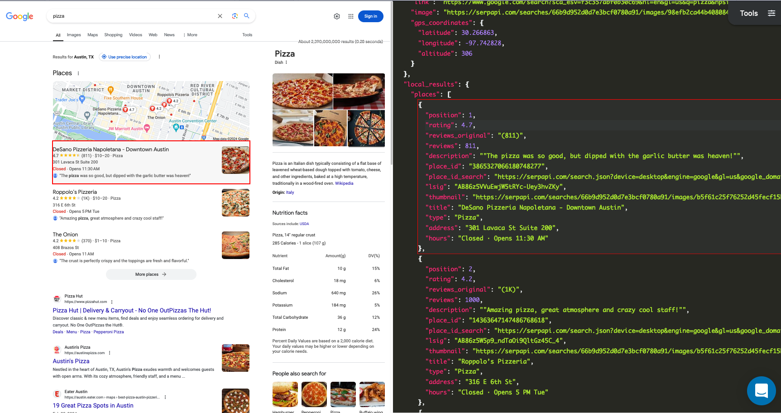This screenshot has height=413, width=781.
Task: Click the Austin Central Library map pin
Action: 87,115
